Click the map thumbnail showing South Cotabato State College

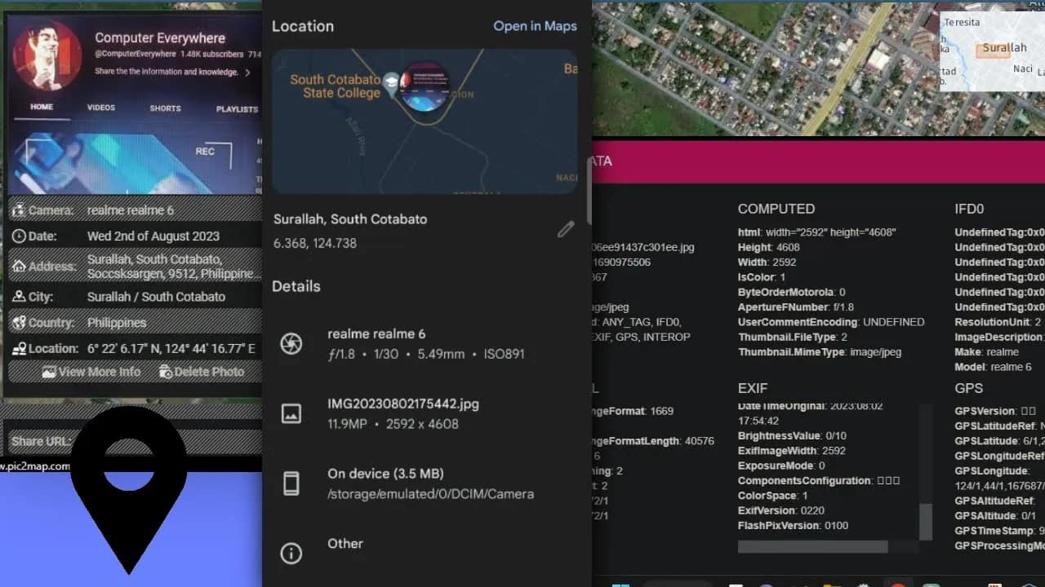tap(425, 120)
